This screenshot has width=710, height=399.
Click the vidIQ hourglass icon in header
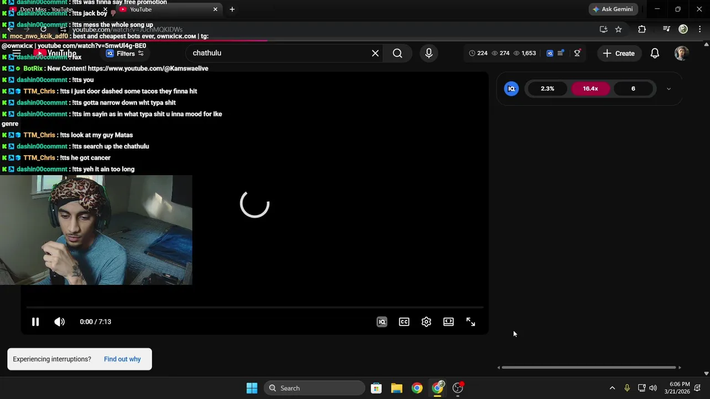click(577, 53)
